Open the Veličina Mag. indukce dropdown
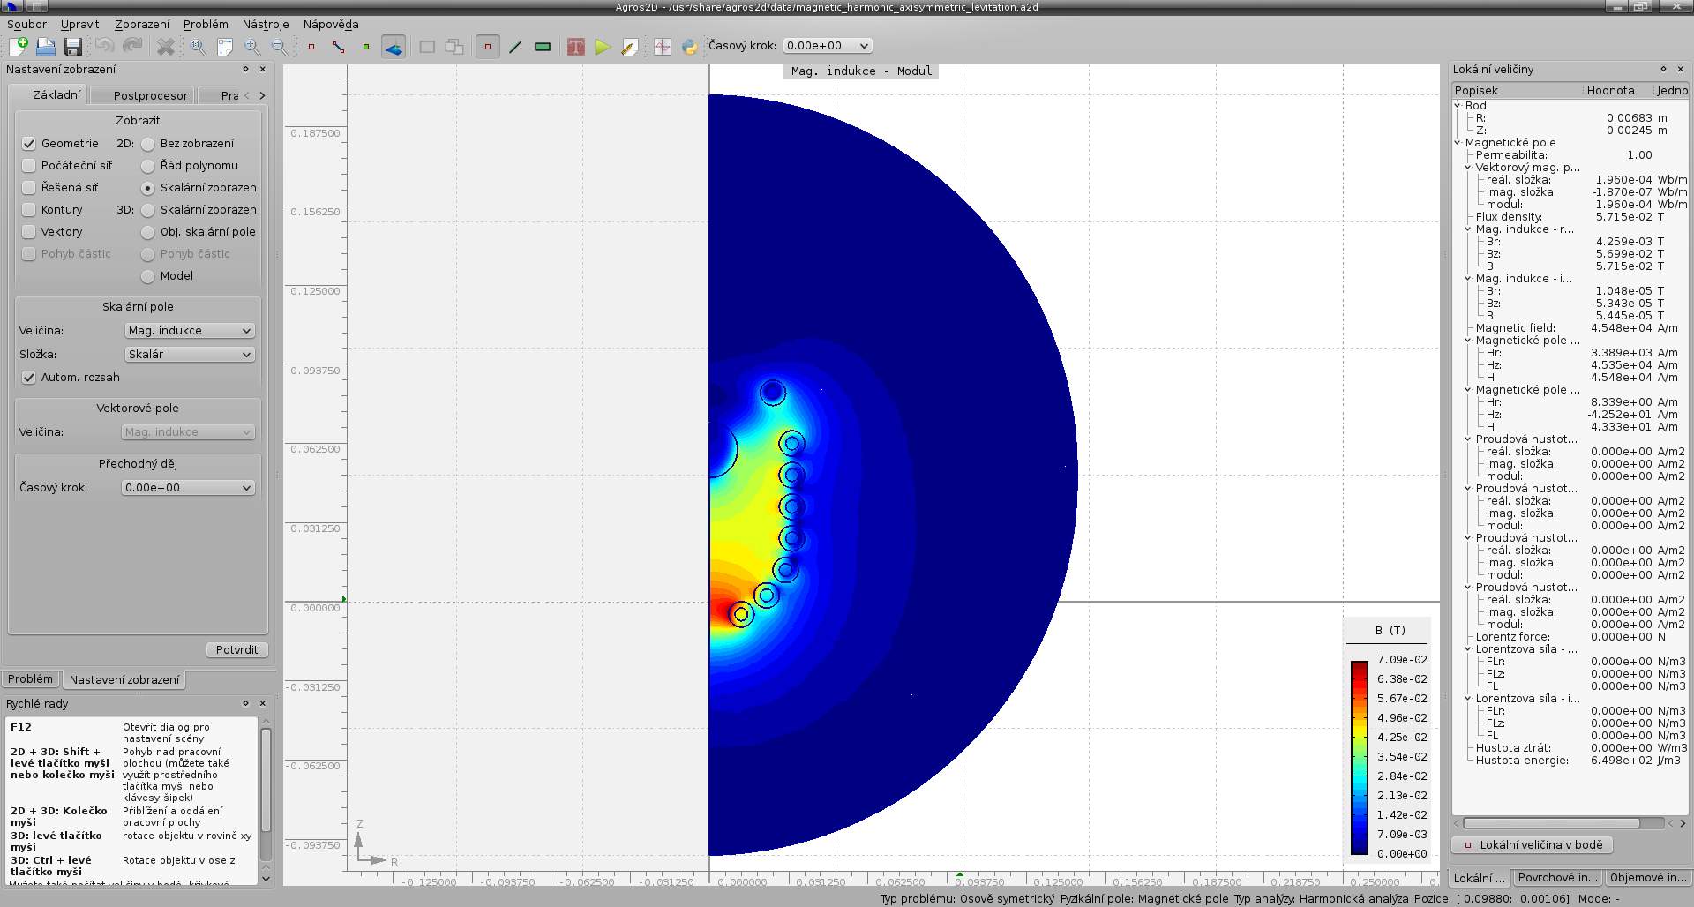The image size is (1694, 907). pyautogui.click(x=189, y=331)
